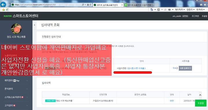
Task: Click the Home icon in the browser
Action: (x=201, y=5)
